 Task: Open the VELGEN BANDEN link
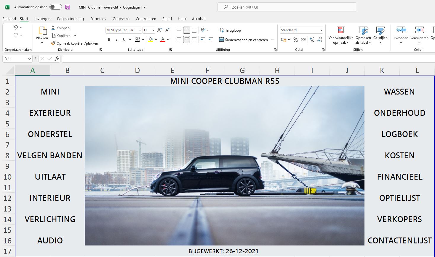point(50,155)
